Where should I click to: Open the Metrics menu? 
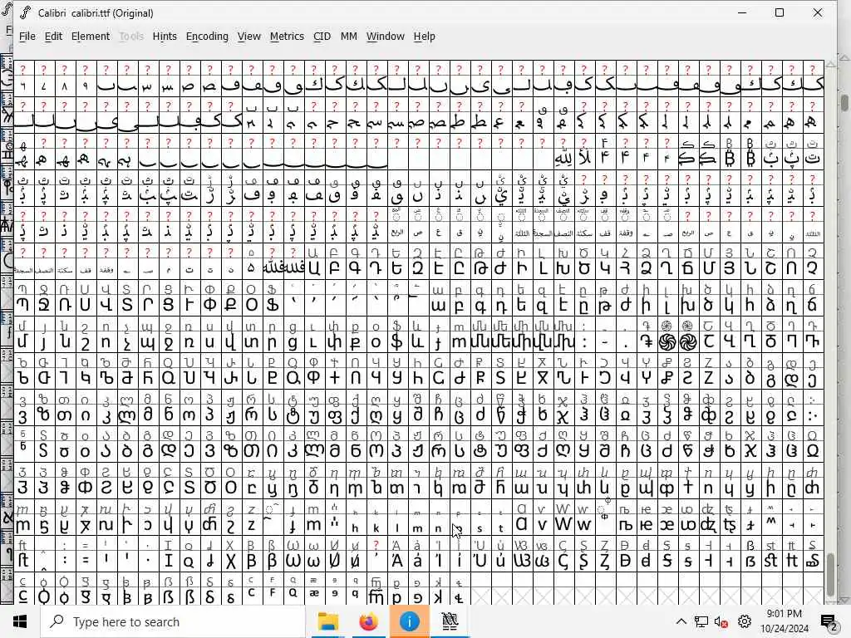click(287, 37)
